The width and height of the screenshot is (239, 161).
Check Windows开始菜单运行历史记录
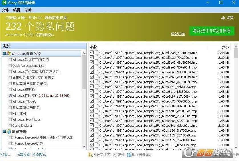point(10,71)
